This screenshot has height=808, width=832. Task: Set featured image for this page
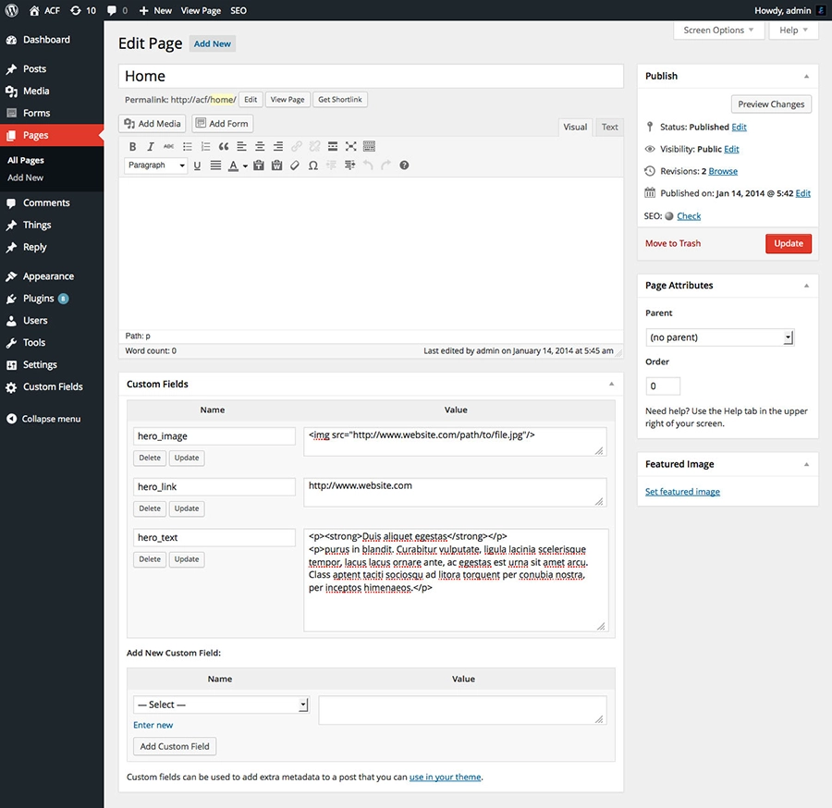682,491
